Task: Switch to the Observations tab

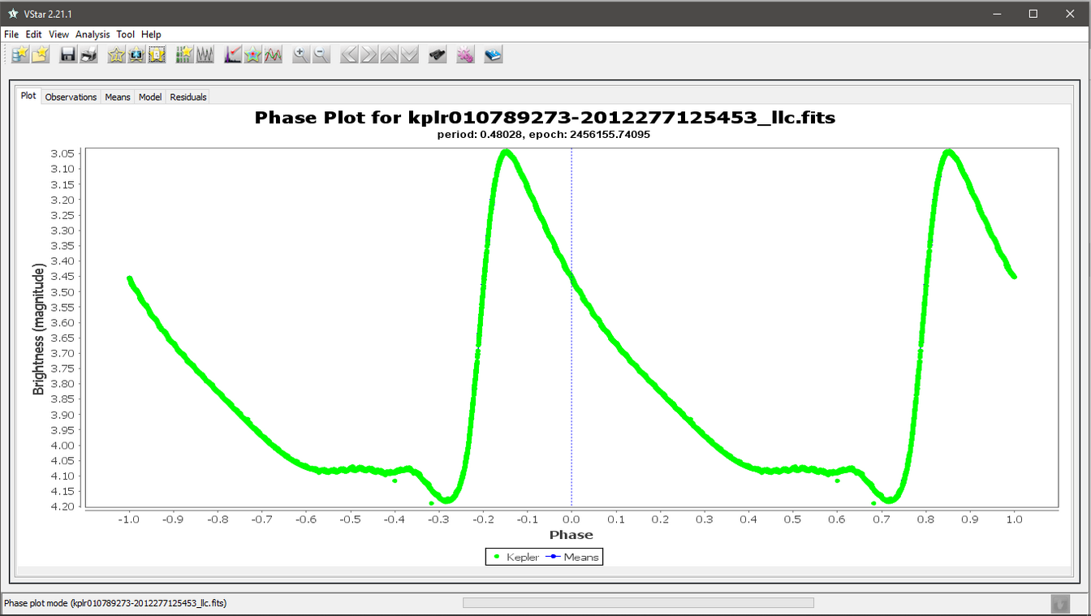Action: [71, 97]
